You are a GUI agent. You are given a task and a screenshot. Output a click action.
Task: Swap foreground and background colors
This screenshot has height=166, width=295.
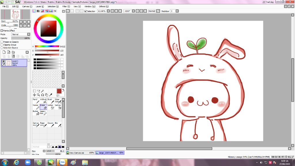coord(63,90)
